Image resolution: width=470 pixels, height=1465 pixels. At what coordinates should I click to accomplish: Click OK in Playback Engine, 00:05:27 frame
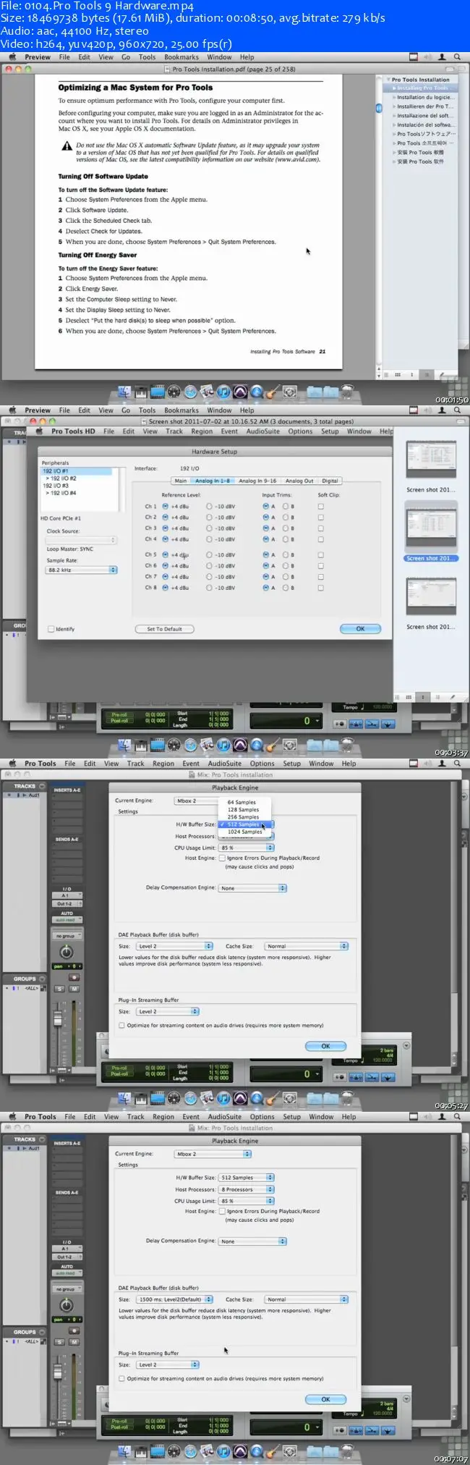(x=325, y=1046)
